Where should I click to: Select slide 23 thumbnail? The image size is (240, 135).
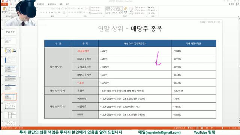(10, 115)
